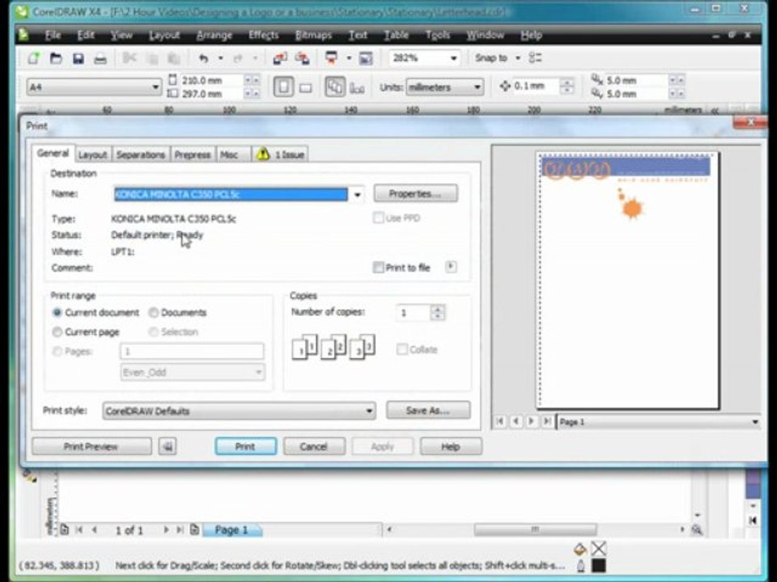Click the Welcome screen icon

coord(366,58)
